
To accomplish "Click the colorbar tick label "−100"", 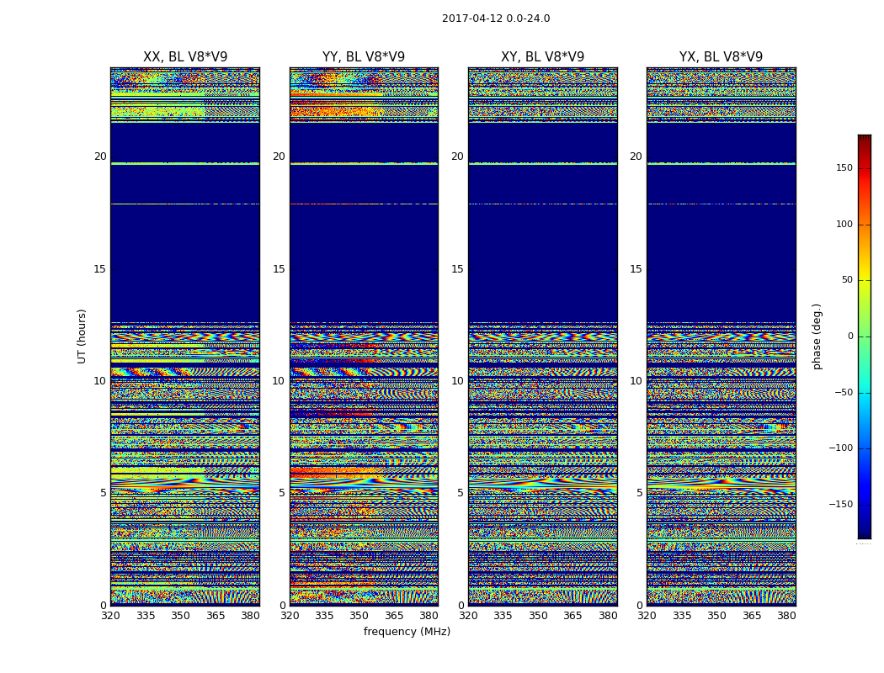I will 840,448.
